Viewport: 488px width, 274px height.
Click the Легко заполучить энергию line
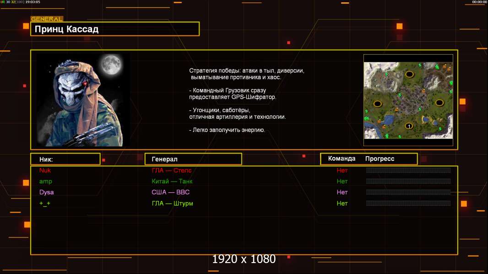(x=227, y=130)
